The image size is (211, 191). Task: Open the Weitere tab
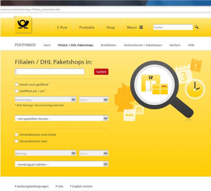[175, 45]
